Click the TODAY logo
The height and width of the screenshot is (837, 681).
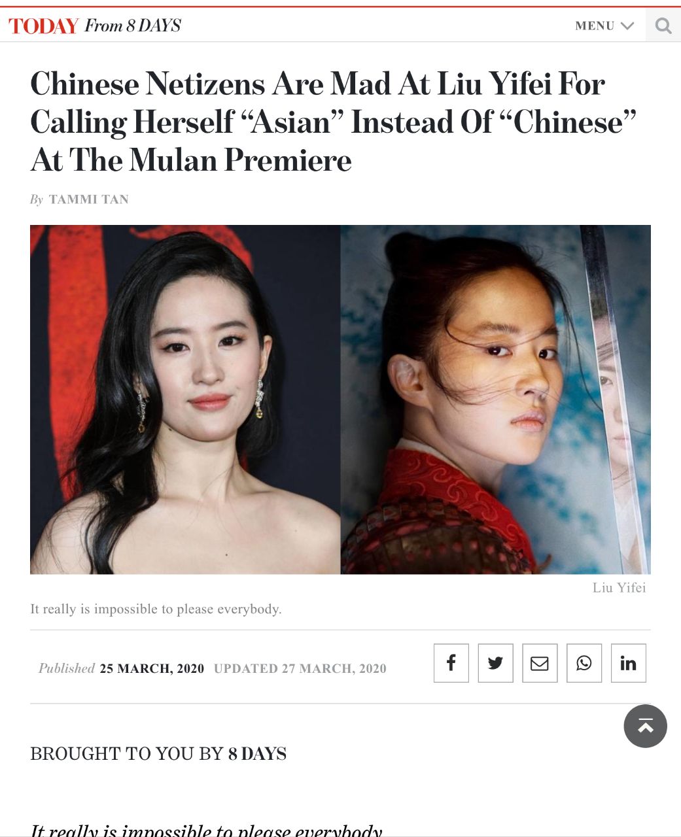pyautogui.click(x=43, y=26)
